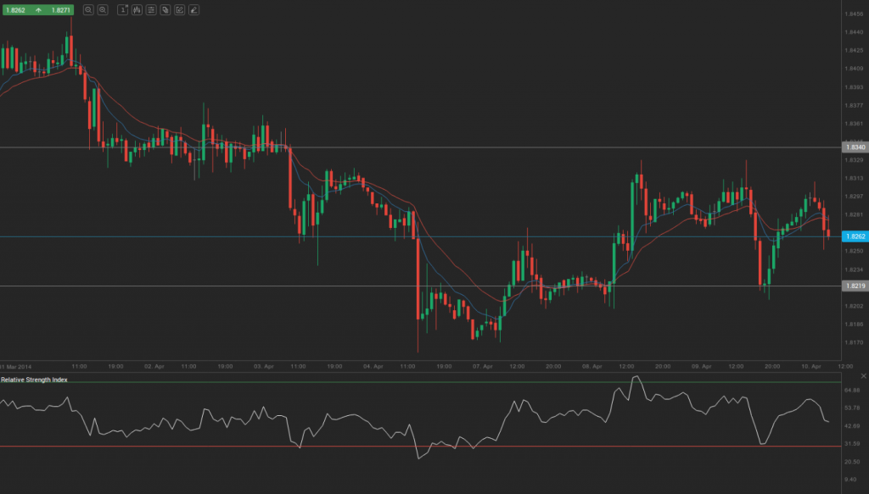869x494 pixels.
Task: Click the price alert tag icon
Action: [165, 10]
